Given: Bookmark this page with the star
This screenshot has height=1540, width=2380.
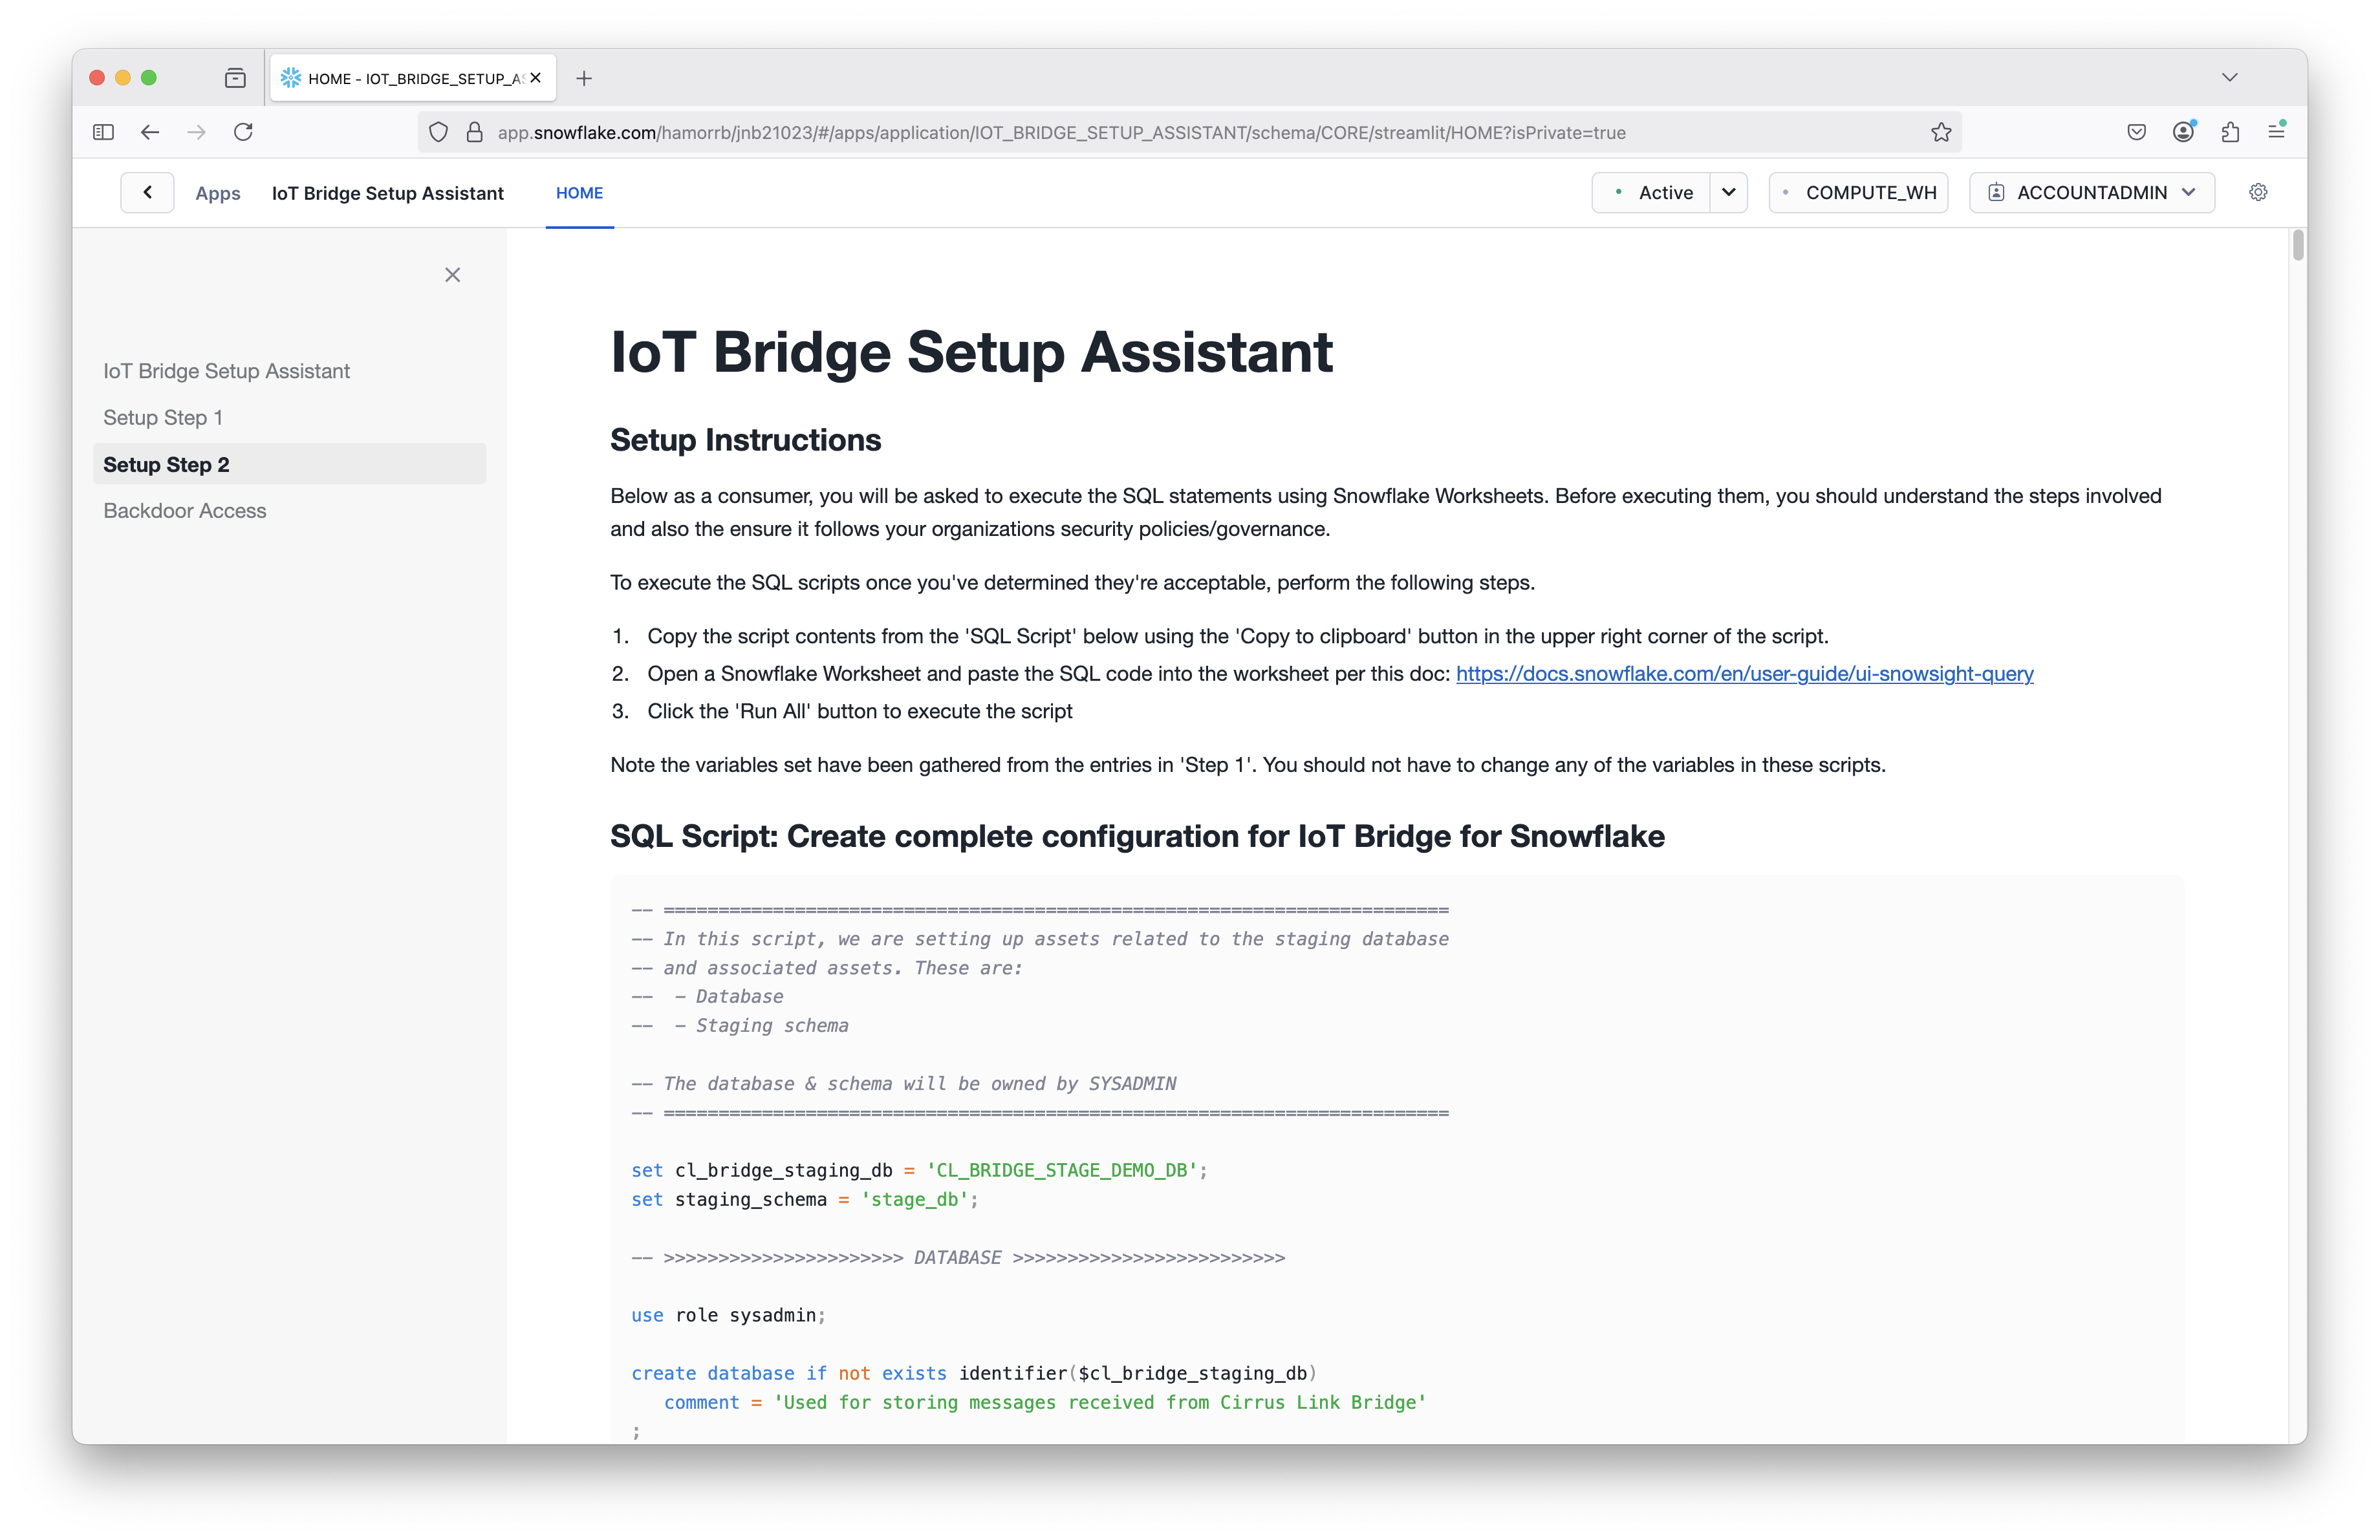Looking at the screenshot, I should point(1941,132).
